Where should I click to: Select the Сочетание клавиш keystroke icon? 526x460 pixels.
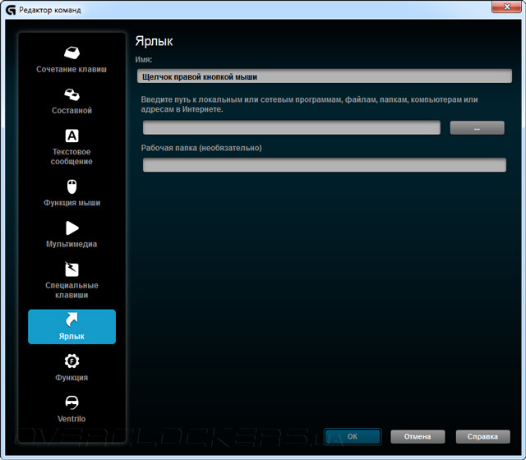coord(72,53)
